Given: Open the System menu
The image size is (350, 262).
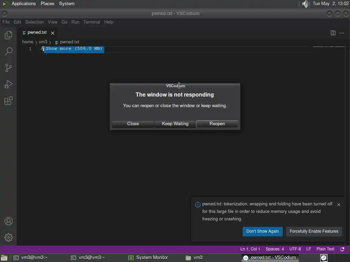Looking at the screenshot, I should tap(67, 4).
